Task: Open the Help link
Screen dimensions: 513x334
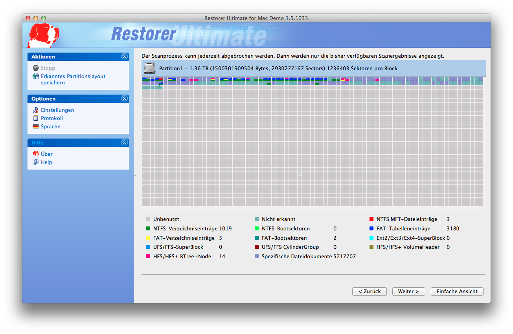Action: tap(46, 162)
